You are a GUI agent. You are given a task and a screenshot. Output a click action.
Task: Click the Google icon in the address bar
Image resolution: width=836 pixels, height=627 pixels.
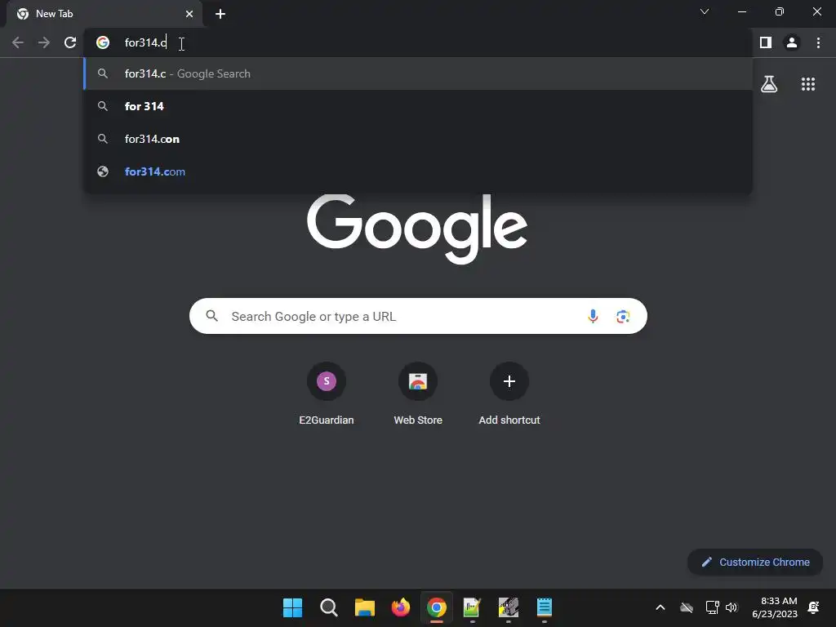103,42
